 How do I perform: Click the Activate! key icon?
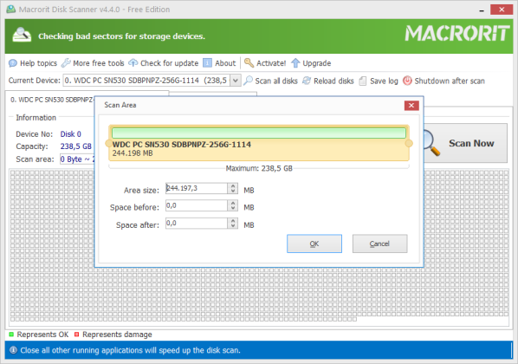[x=249, y=62]
